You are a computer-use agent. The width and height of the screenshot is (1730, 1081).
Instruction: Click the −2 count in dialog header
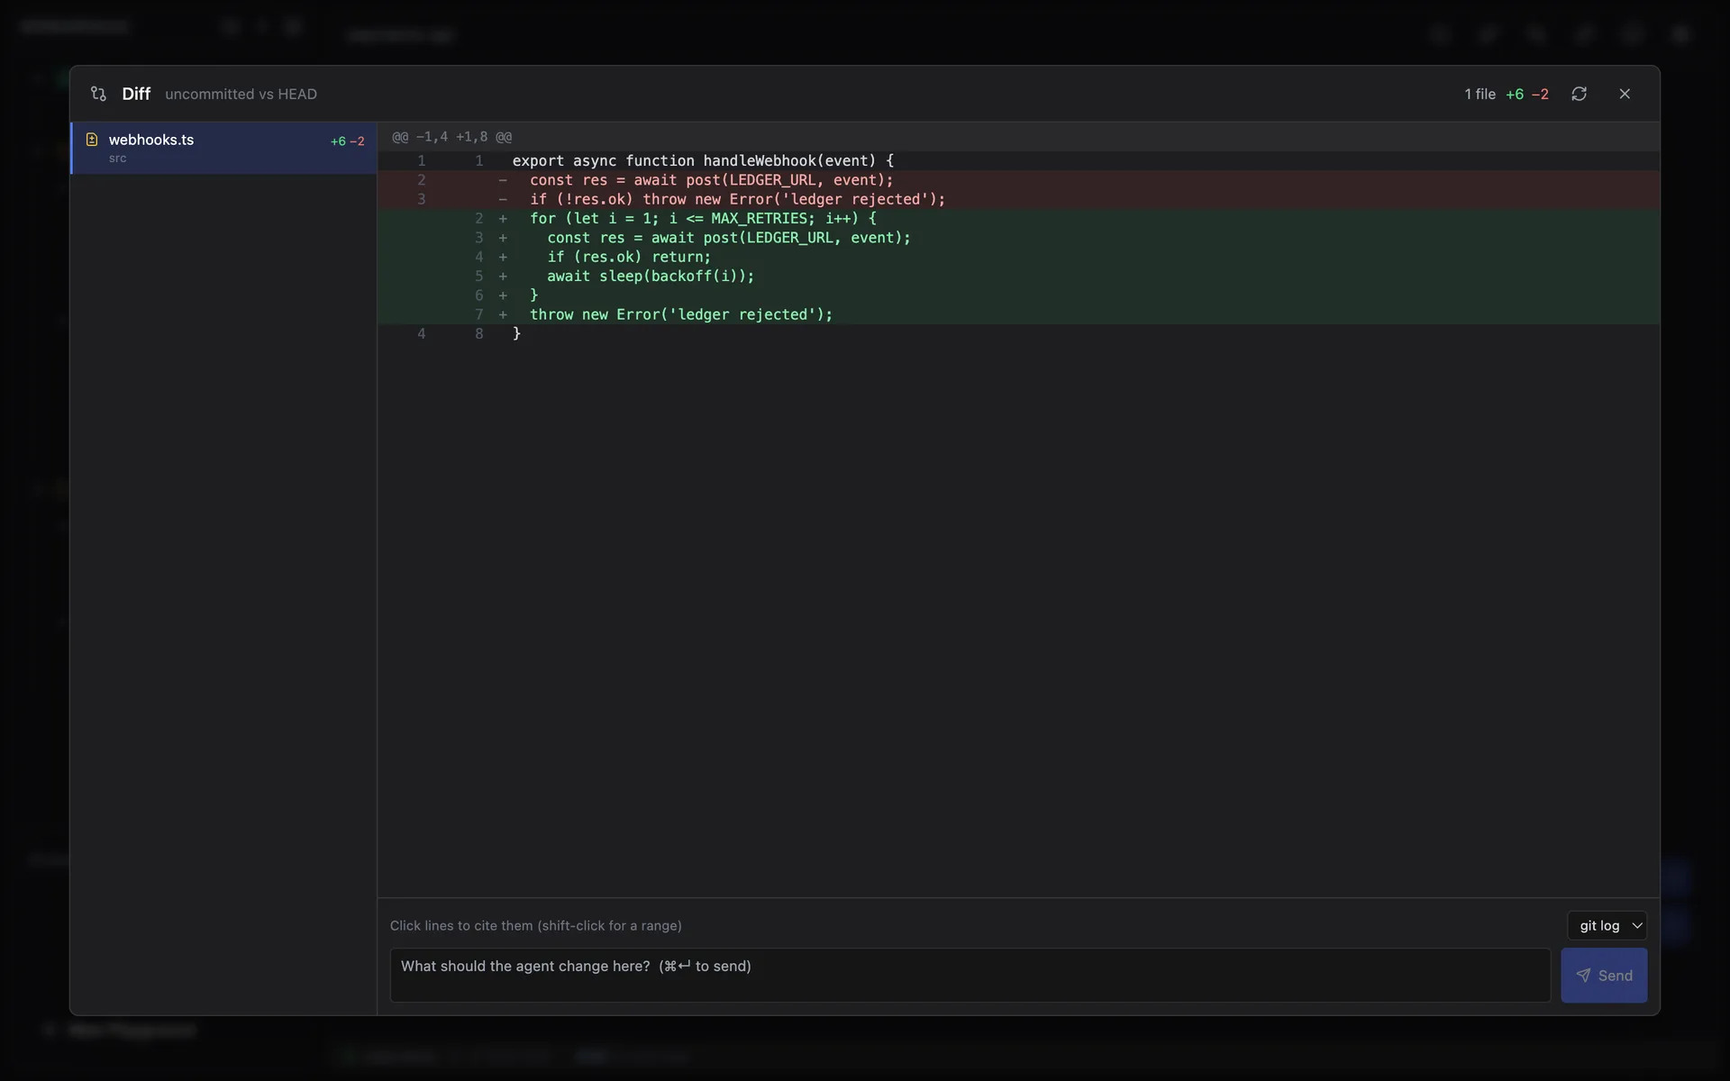1540,94
